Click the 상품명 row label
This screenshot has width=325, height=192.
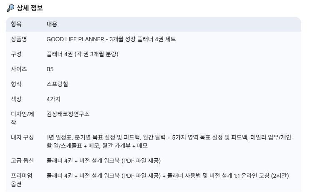[x=19, y=39]
